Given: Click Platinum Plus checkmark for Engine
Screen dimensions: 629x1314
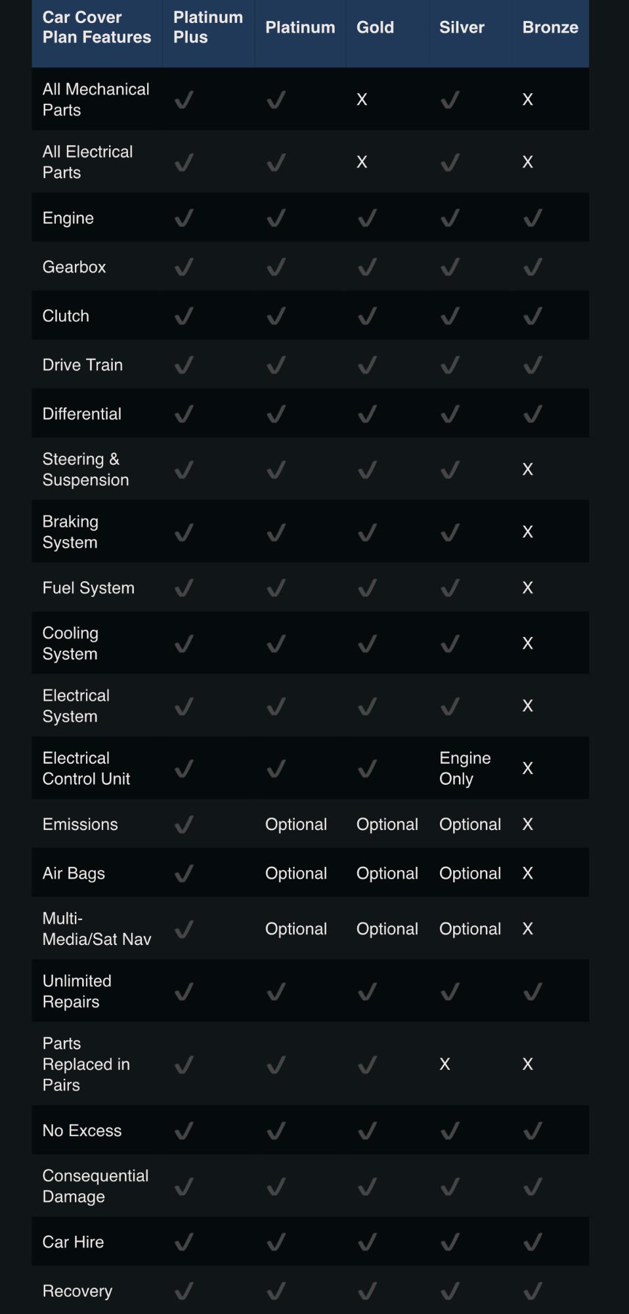Looking at the screenshot, I should [184, 217].
